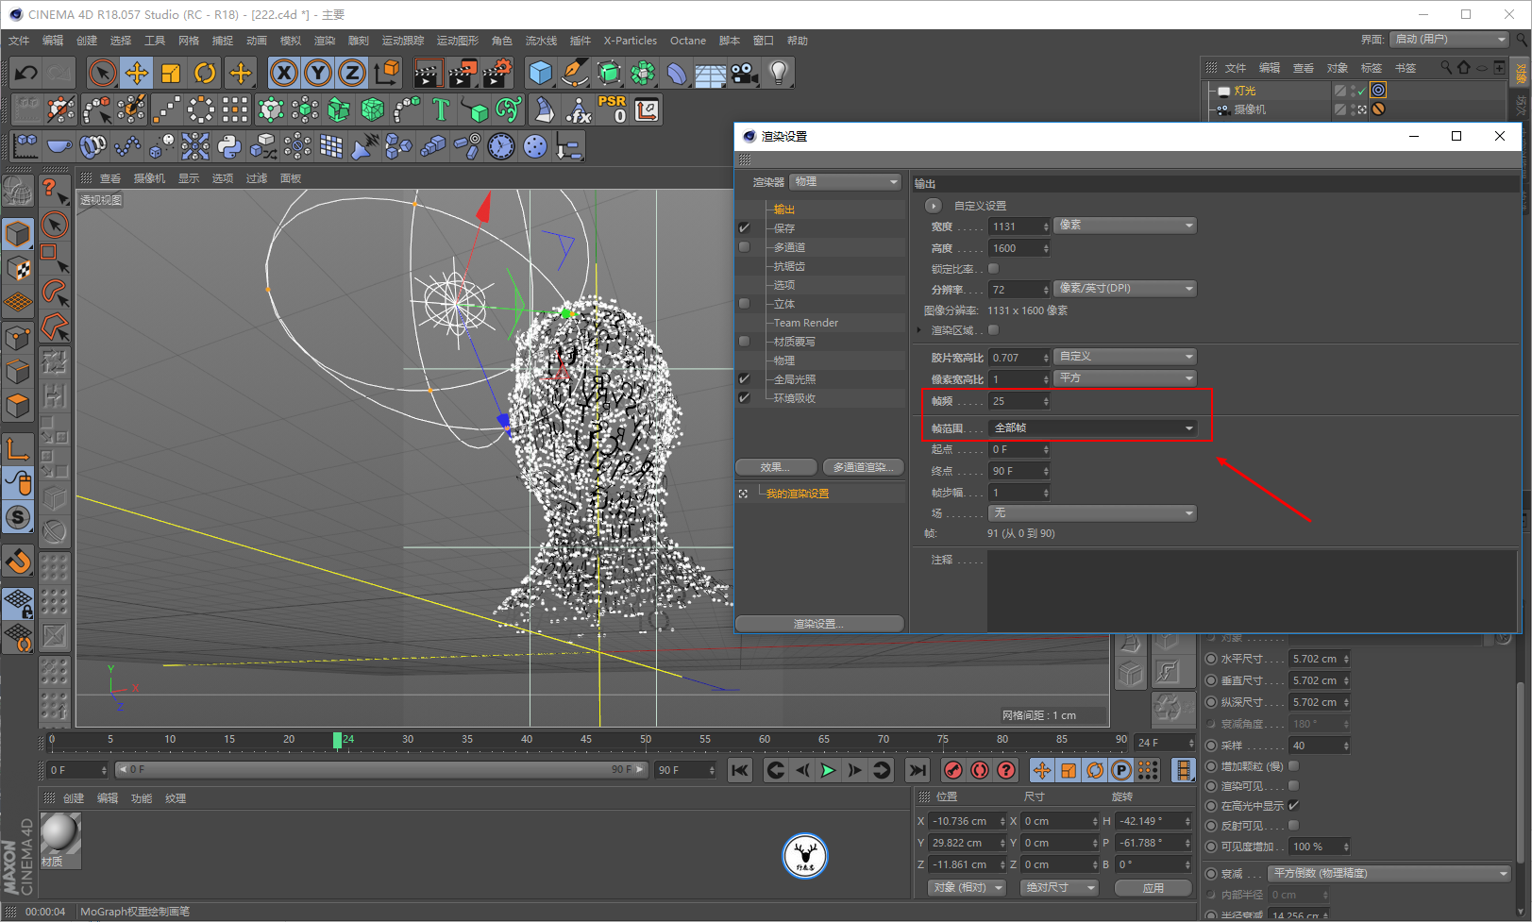This screenshot has height=922, width=1532.
Task: Open Film Aspect custom dropdown
Action: (1125, 357)
